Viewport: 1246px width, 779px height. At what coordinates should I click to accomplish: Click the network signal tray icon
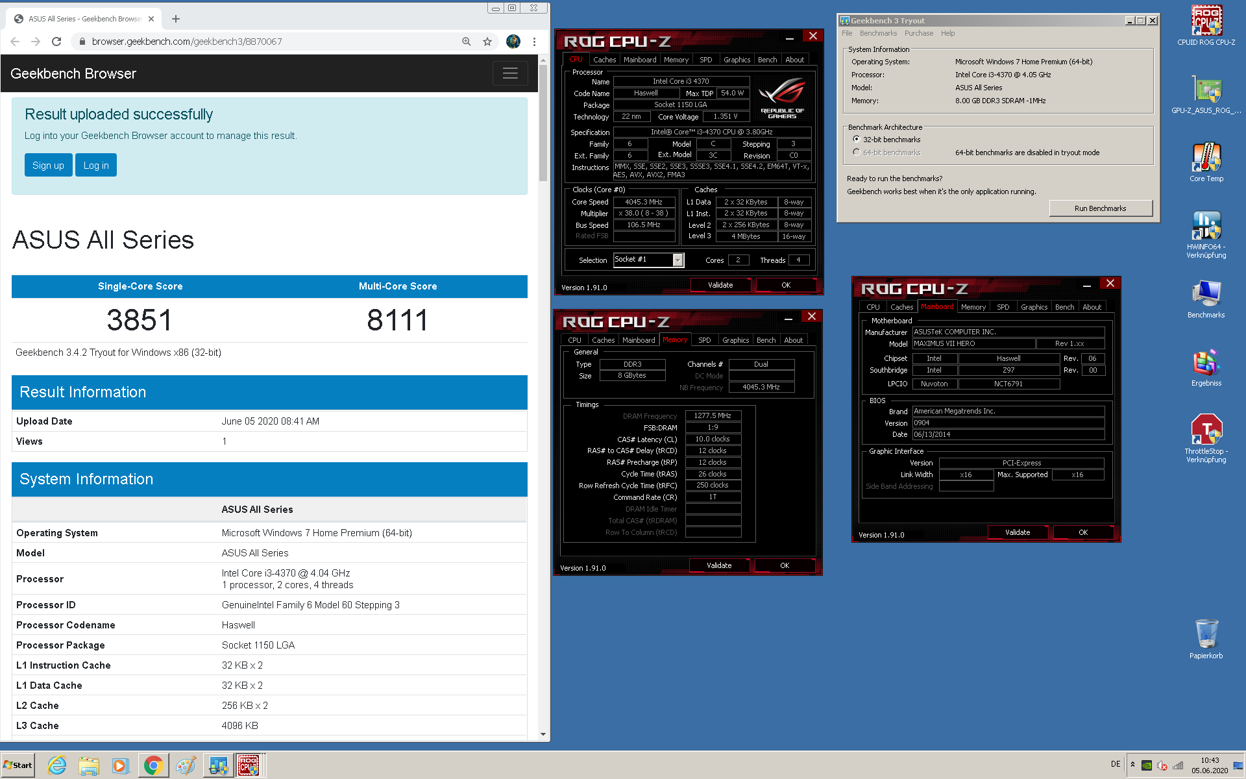click(1178, 765)
